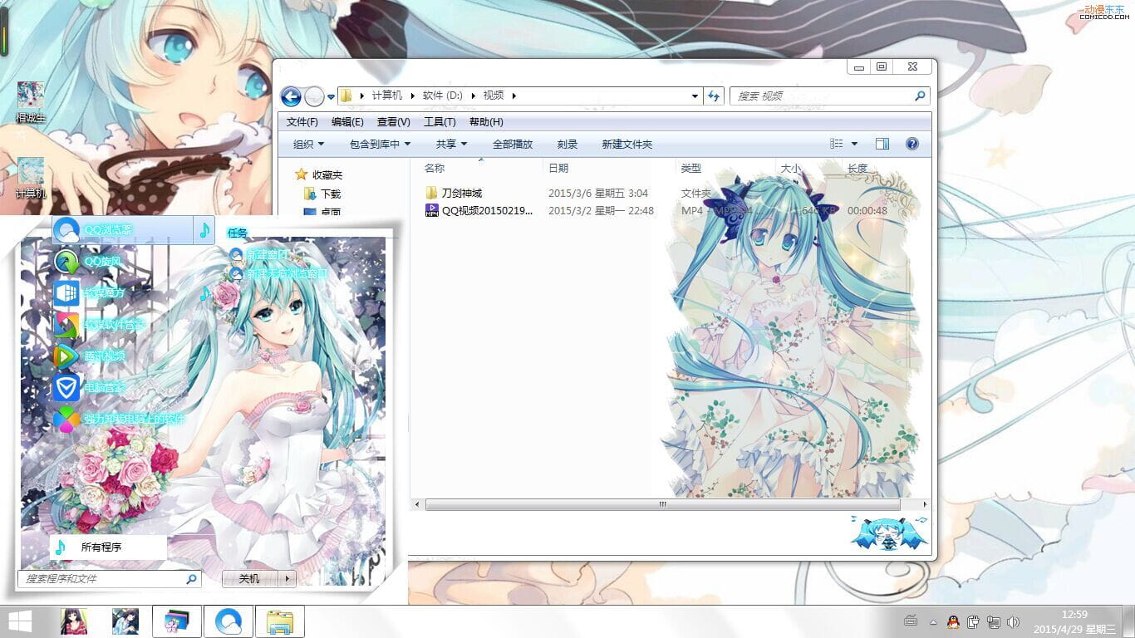
Task: Toggle the preview pane icon
Action: click(x=882, y=145)
